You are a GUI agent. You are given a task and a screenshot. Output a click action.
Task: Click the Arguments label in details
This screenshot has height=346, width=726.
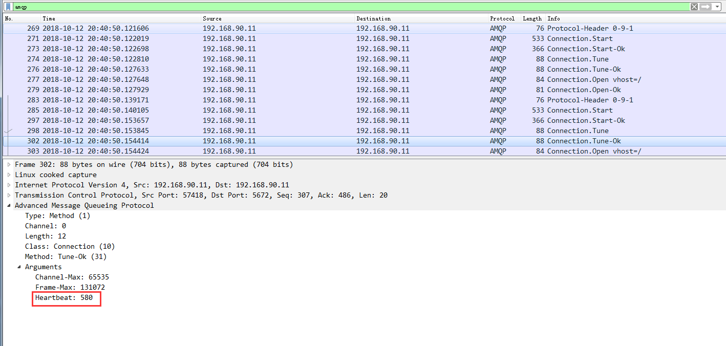pyautogui.click(x=43, y=267)
